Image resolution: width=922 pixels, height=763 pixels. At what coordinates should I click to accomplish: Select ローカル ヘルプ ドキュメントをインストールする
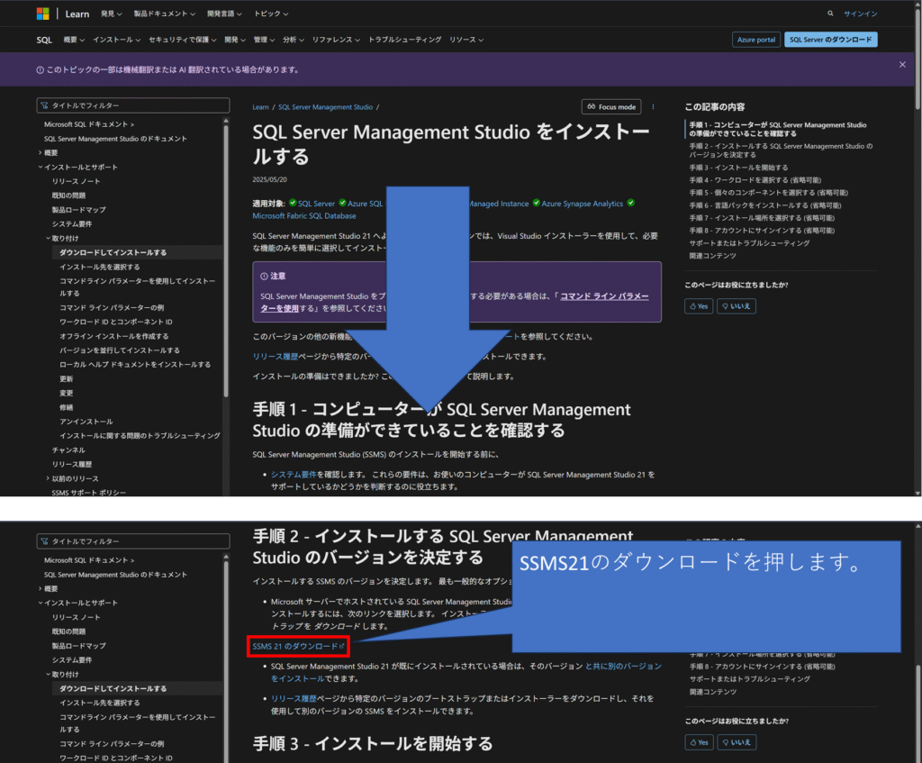click(135, 365)
